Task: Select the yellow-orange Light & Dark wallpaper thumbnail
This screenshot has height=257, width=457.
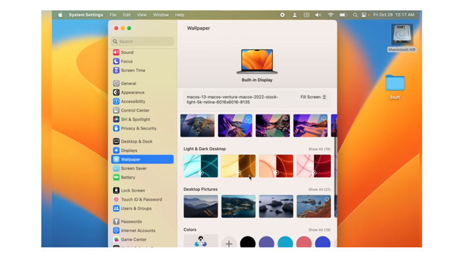Action: [x=238, y=166]
